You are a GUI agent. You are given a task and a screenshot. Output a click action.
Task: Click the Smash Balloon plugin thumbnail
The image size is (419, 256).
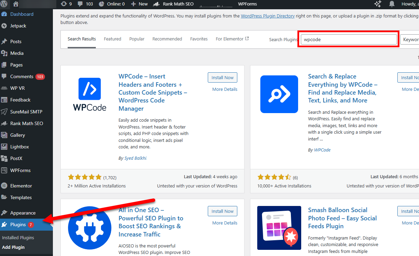[279, 228]
